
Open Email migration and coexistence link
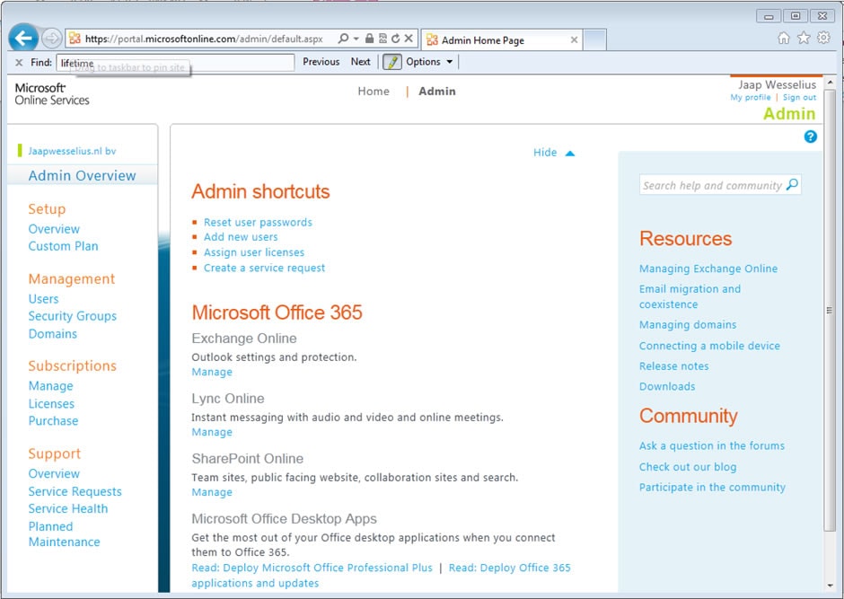coord(690,296)
